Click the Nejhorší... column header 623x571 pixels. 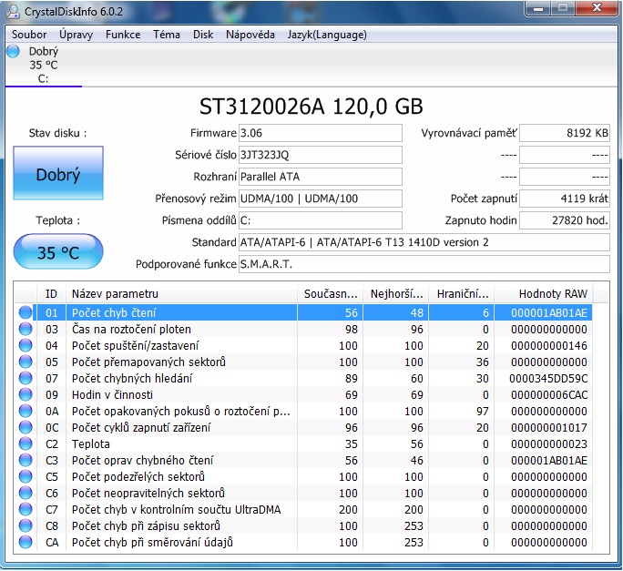396,294
